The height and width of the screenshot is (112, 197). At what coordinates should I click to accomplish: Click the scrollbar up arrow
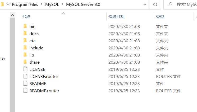pyautogui.click(x=12, y=15)
